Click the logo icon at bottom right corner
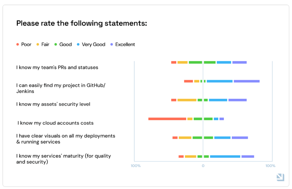This screenshot has width=292, height=189. (281, 177)
